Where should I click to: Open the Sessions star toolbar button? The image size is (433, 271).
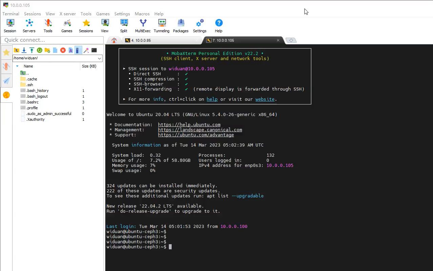(x=86, y=26)
